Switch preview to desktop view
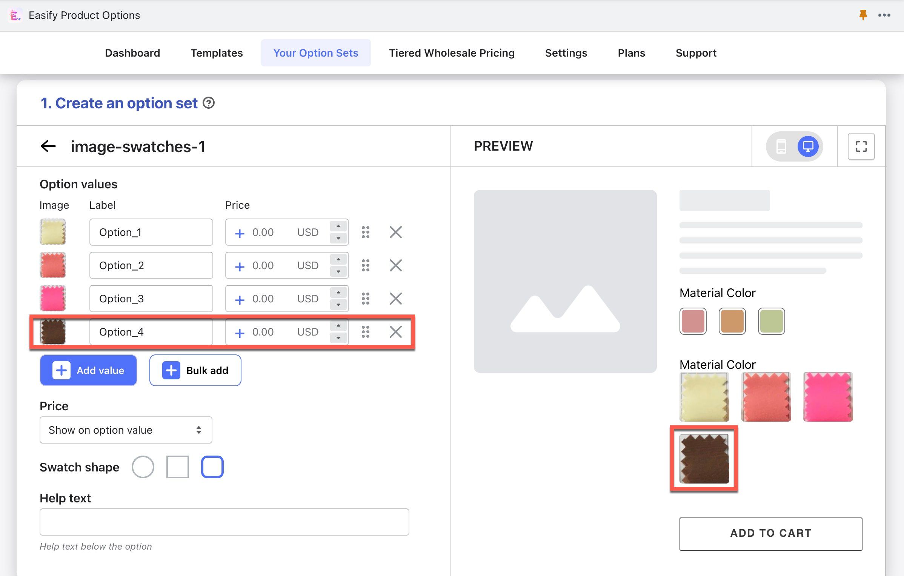The image size is (904, 576). tap(808, 146)
